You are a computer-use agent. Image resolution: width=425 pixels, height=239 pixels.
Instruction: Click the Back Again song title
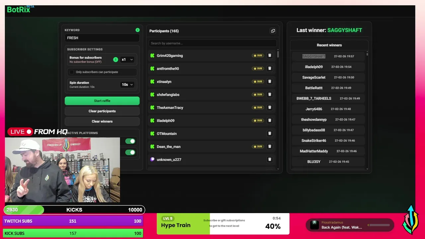pyautogui.click(x=342, y=227)
